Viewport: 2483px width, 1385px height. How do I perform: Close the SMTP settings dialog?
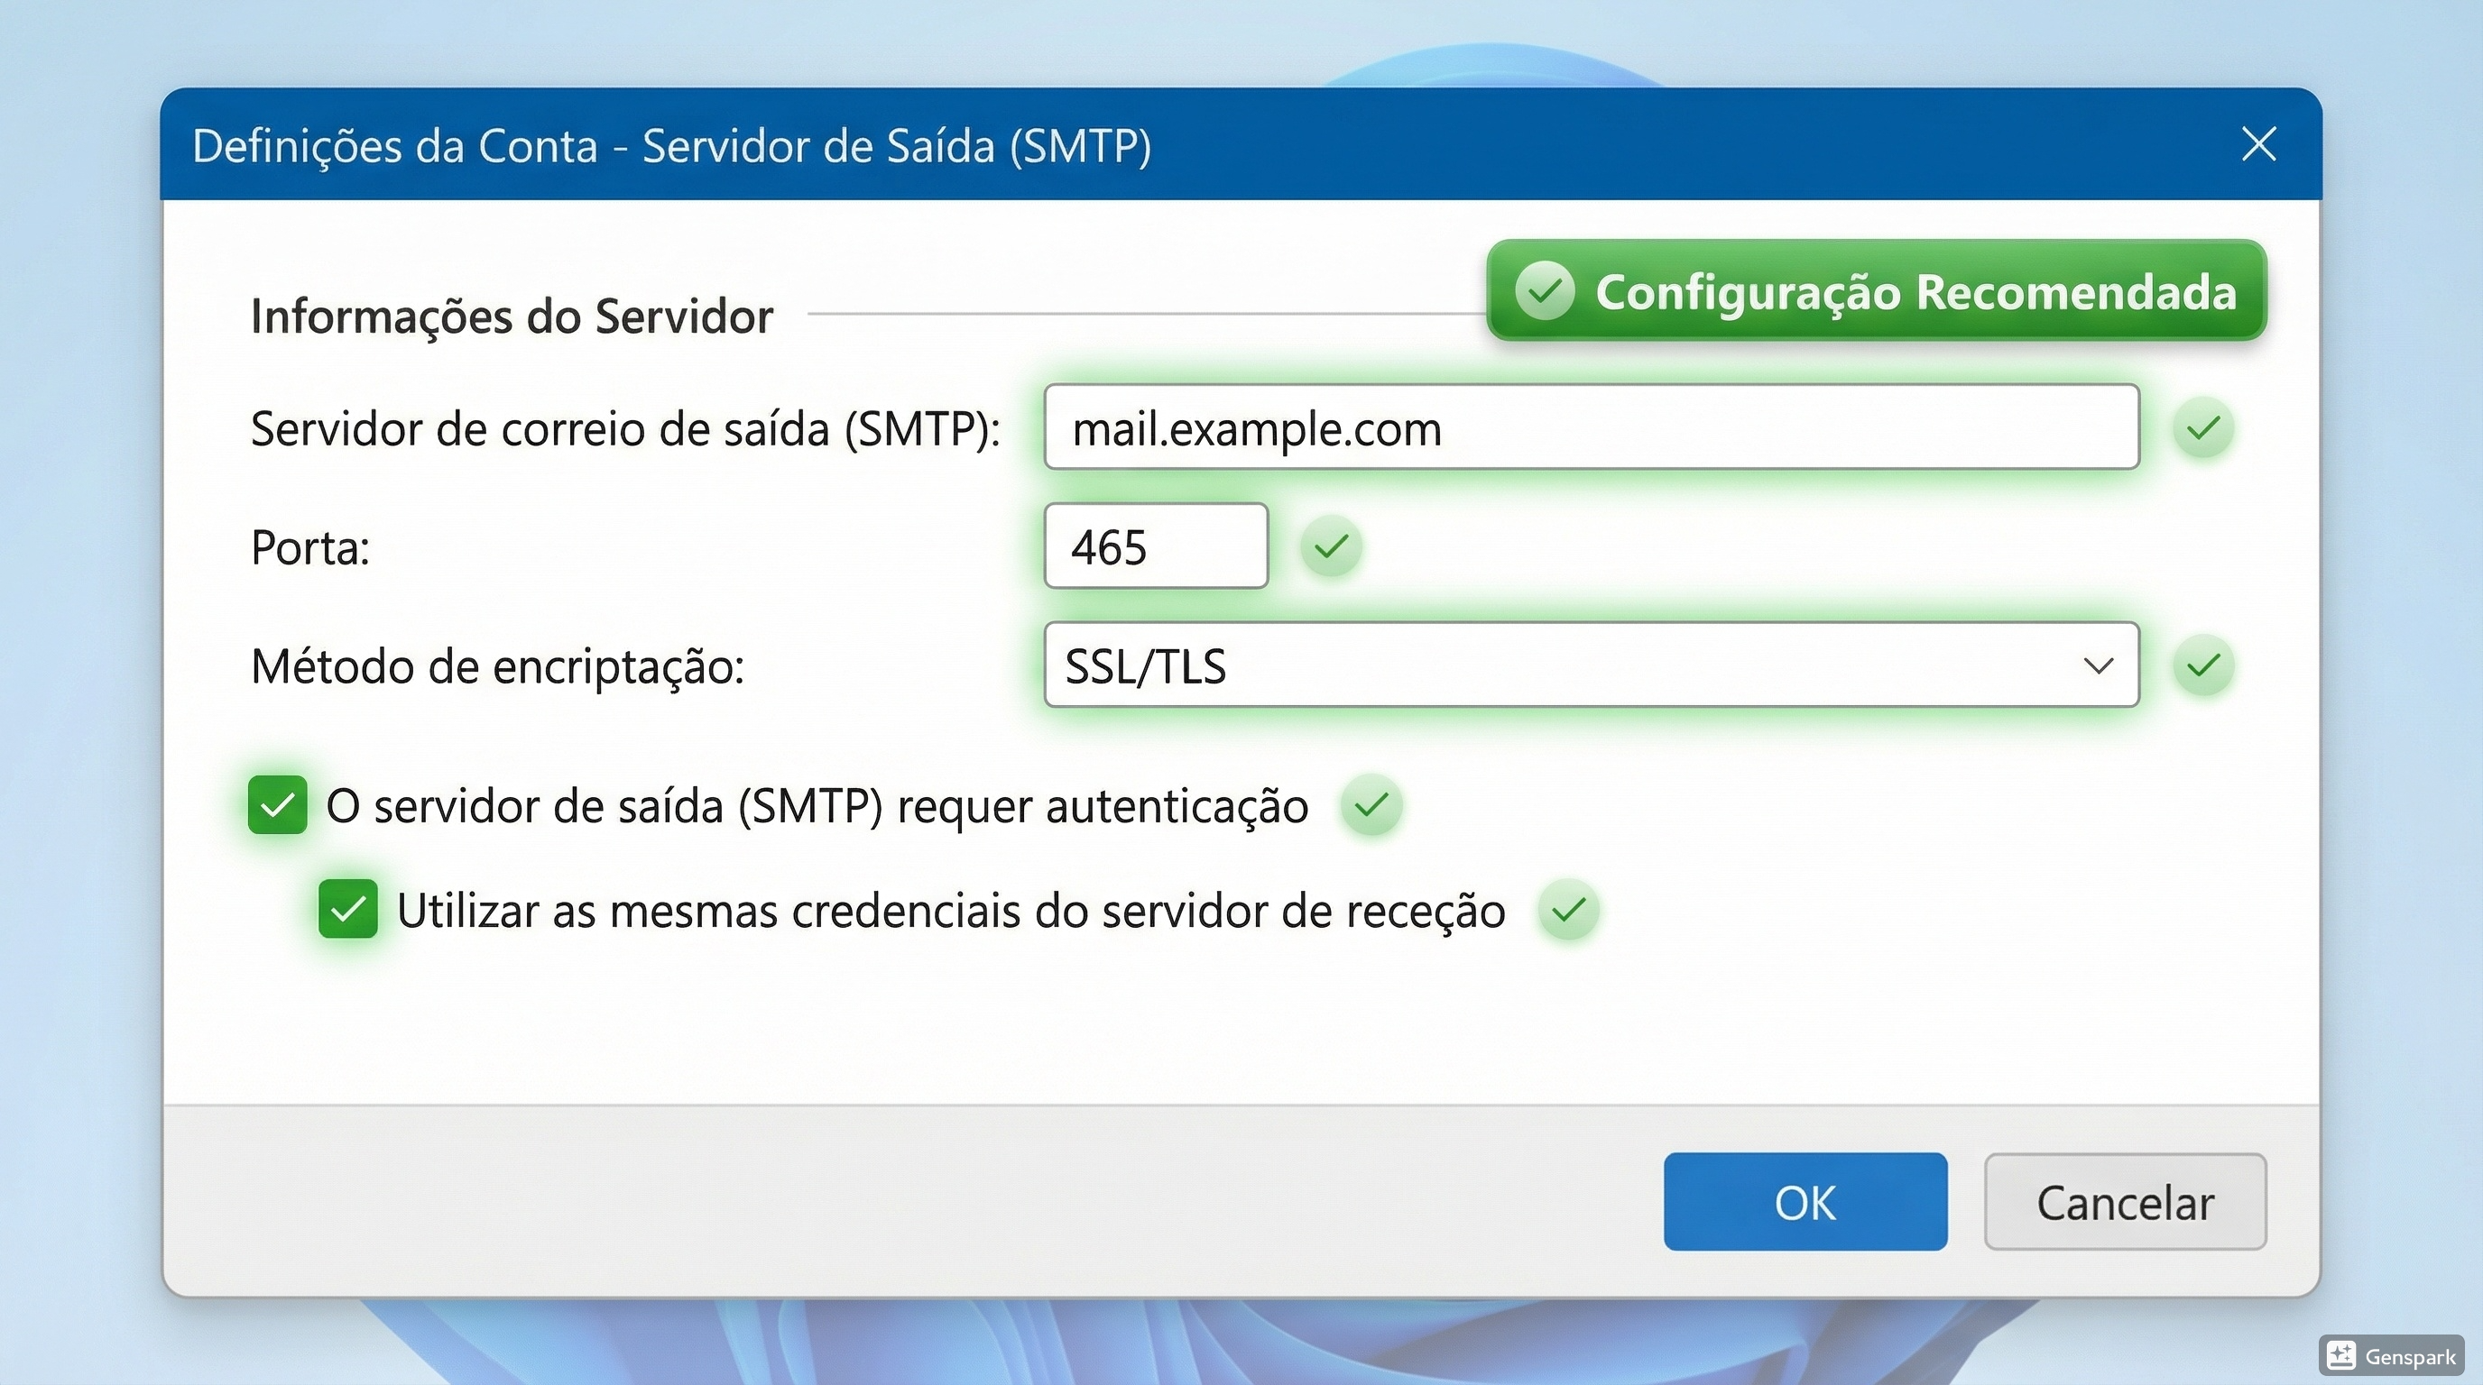click(2258, 144)
